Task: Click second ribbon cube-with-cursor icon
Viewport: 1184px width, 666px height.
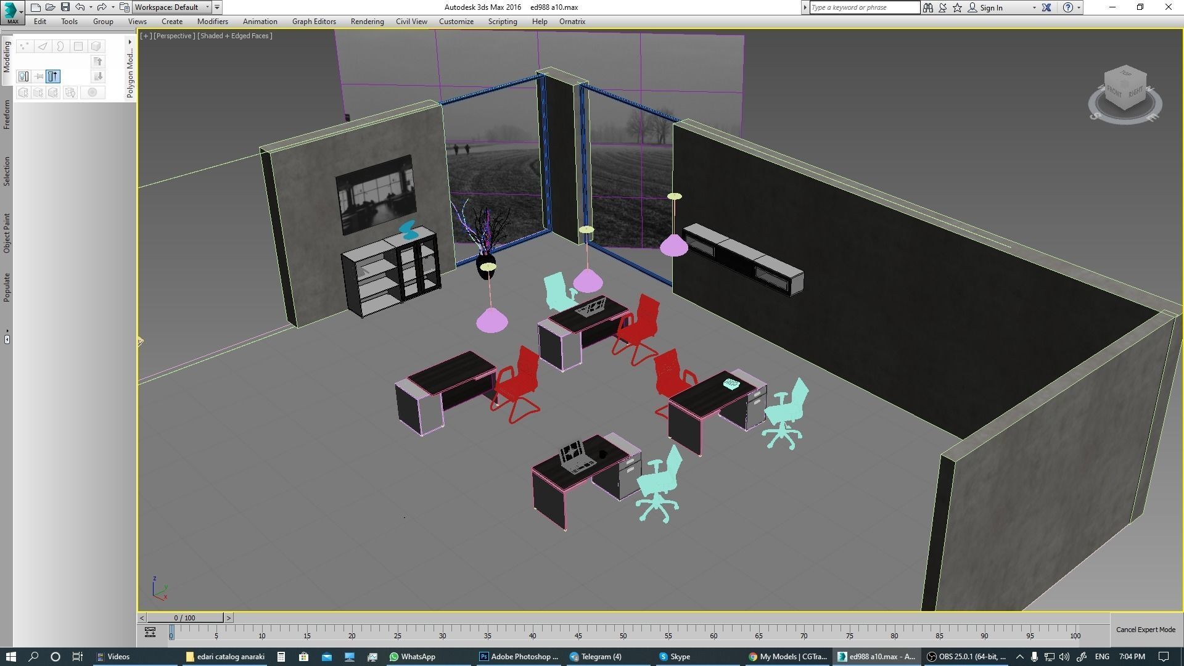Action: click(38, 92)
